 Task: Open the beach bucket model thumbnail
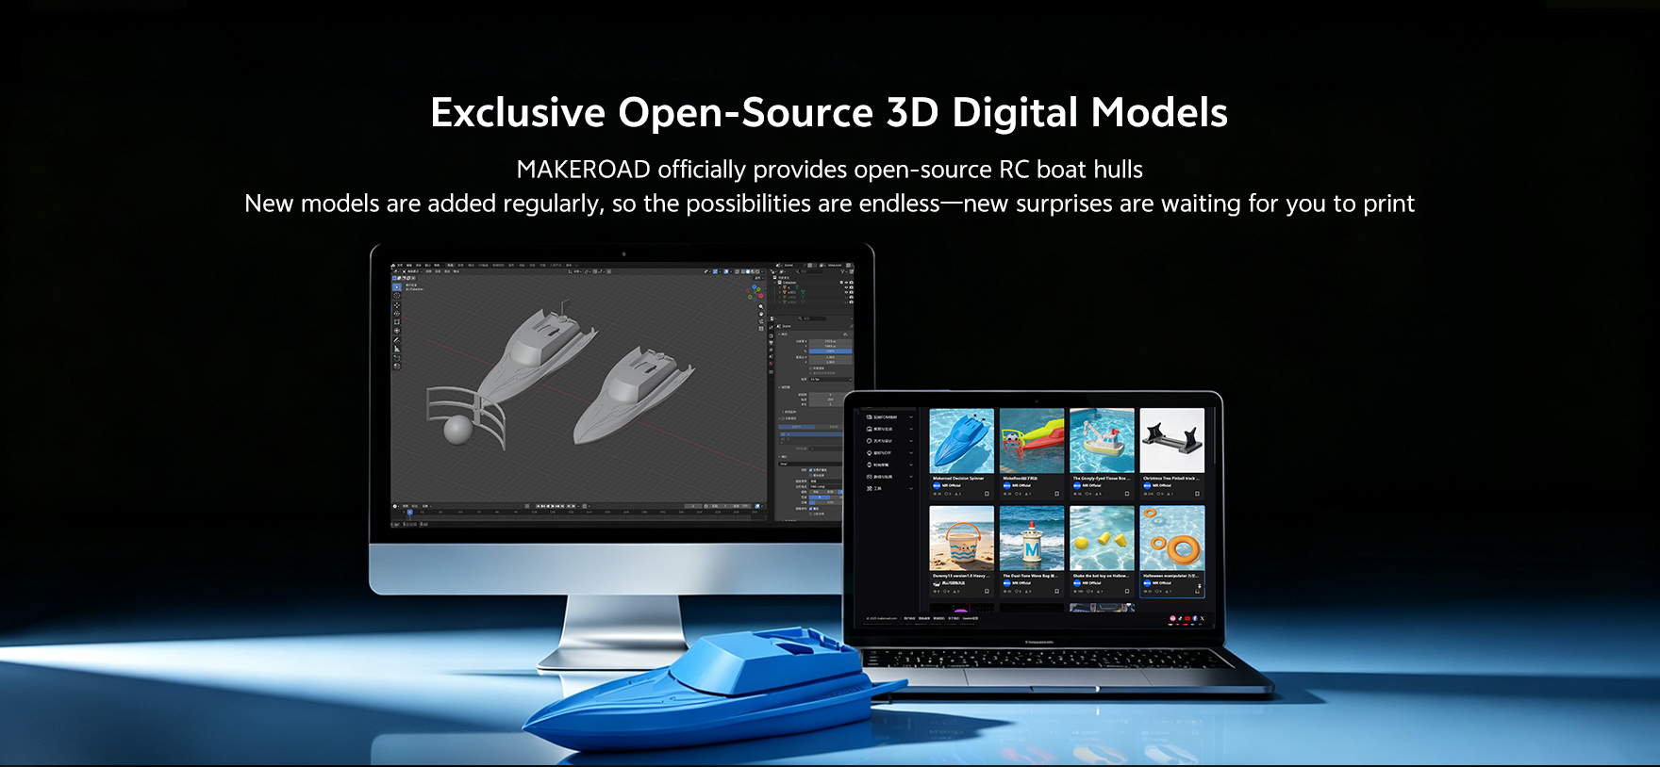pos(962,538)
